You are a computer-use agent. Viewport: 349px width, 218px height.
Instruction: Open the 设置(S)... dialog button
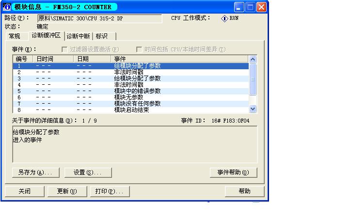(88, 172)
